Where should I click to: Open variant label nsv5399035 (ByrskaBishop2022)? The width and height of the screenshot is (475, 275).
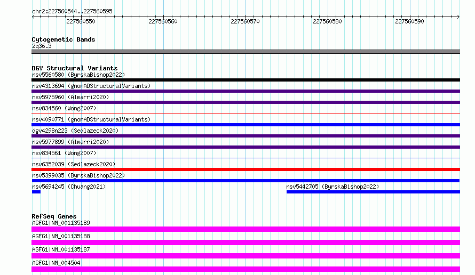click(x=78, y=175)
